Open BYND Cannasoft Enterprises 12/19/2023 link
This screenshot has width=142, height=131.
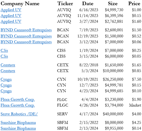pos(26,36)
